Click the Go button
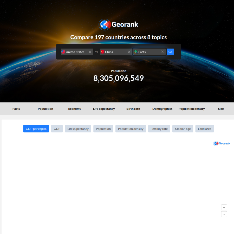The image size is (234, 234). (170, 52)
